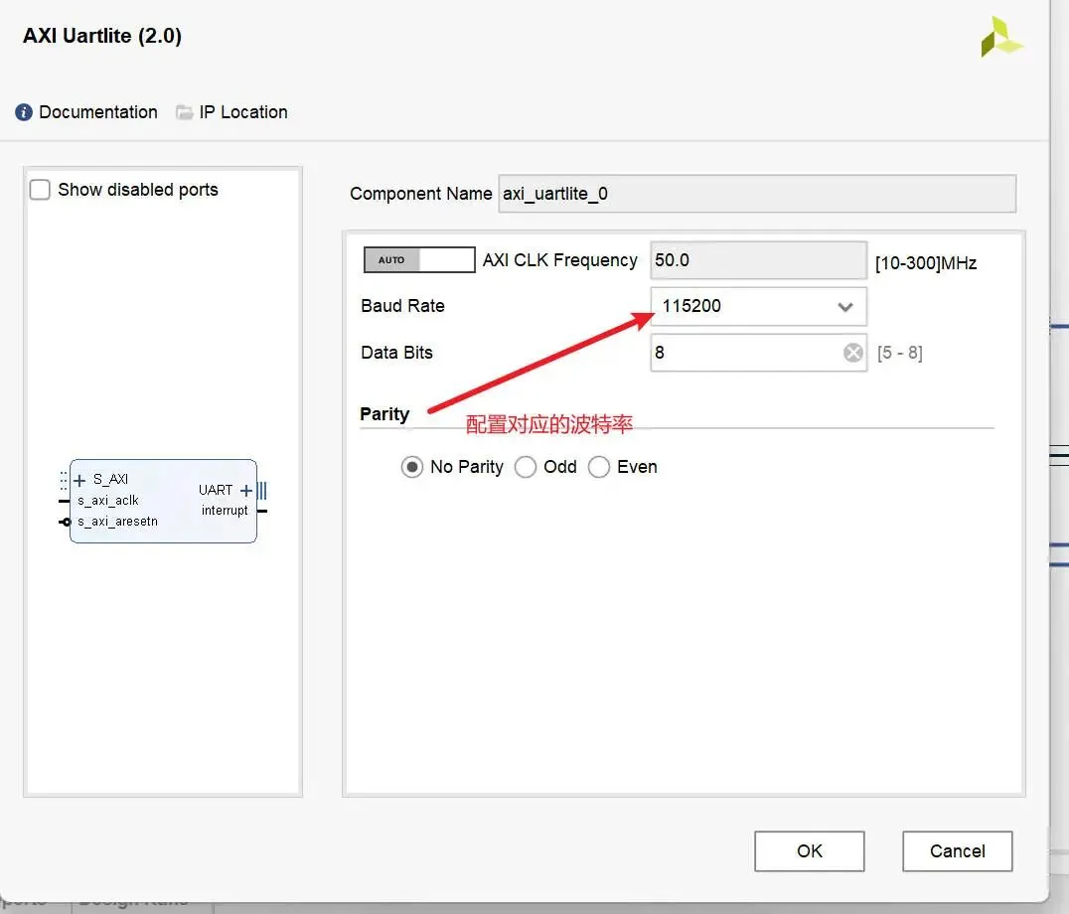Viewport: 1069px width, 914px height.
Task: Choose the Even parity option
Action: tap(599, 467)
